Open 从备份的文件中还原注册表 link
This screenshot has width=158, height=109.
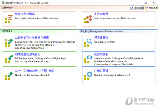[32, 38]
